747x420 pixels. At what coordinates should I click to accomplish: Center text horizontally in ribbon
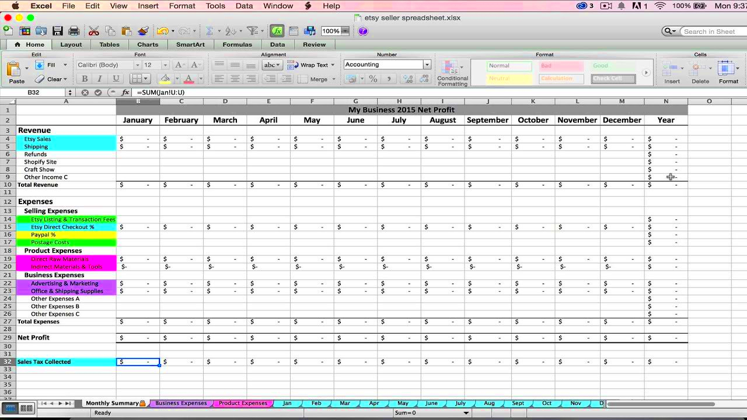235,79
